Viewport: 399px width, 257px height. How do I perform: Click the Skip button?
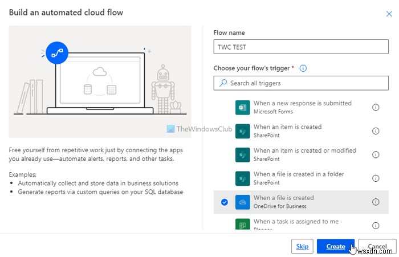(302, 246)
